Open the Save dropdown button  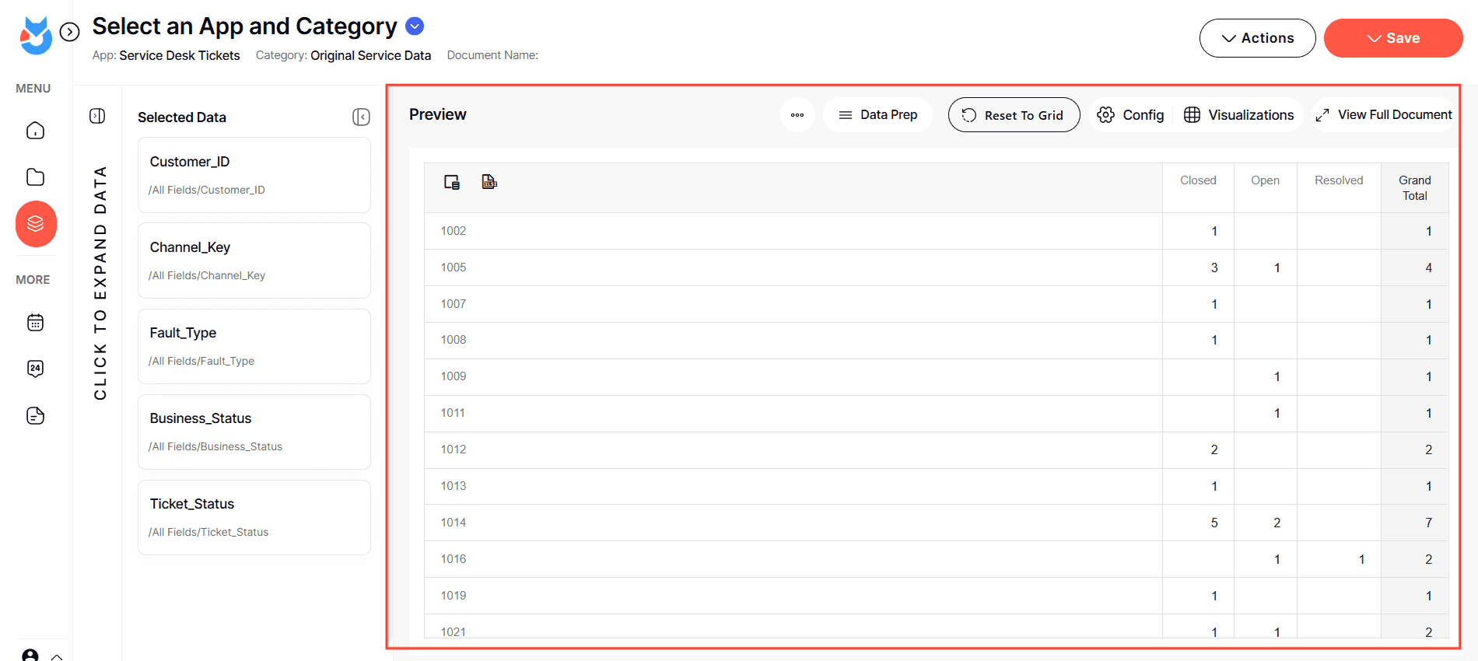1392,38
